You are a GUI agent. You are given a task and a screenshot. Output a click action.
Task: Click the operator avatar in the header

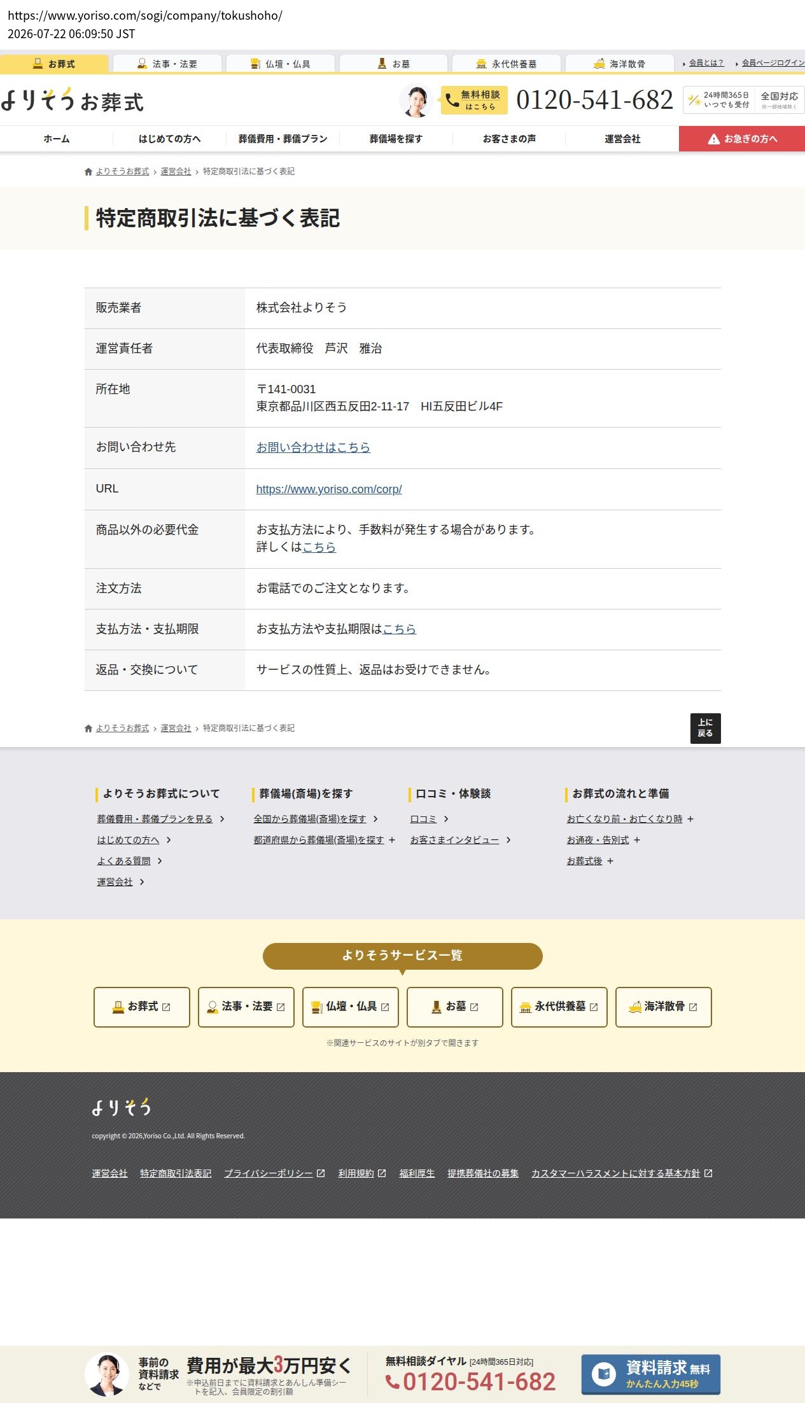click(417, 101)
